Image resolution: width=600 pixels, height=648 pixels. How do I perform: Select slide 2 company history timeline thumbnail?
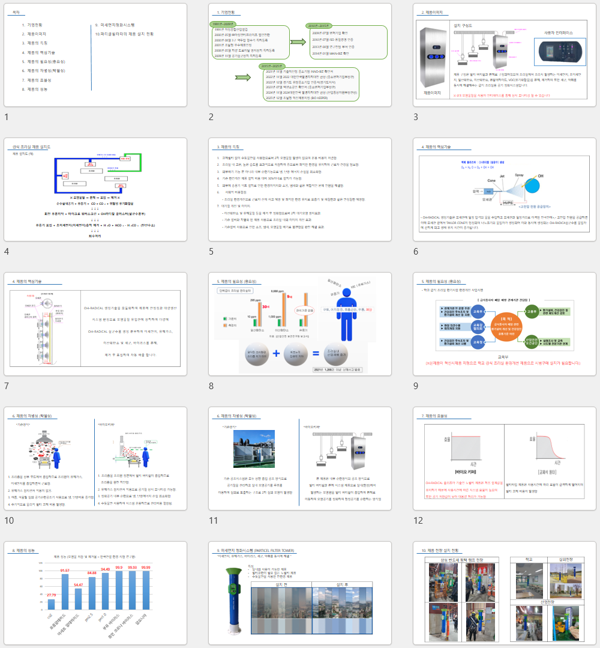300,55
